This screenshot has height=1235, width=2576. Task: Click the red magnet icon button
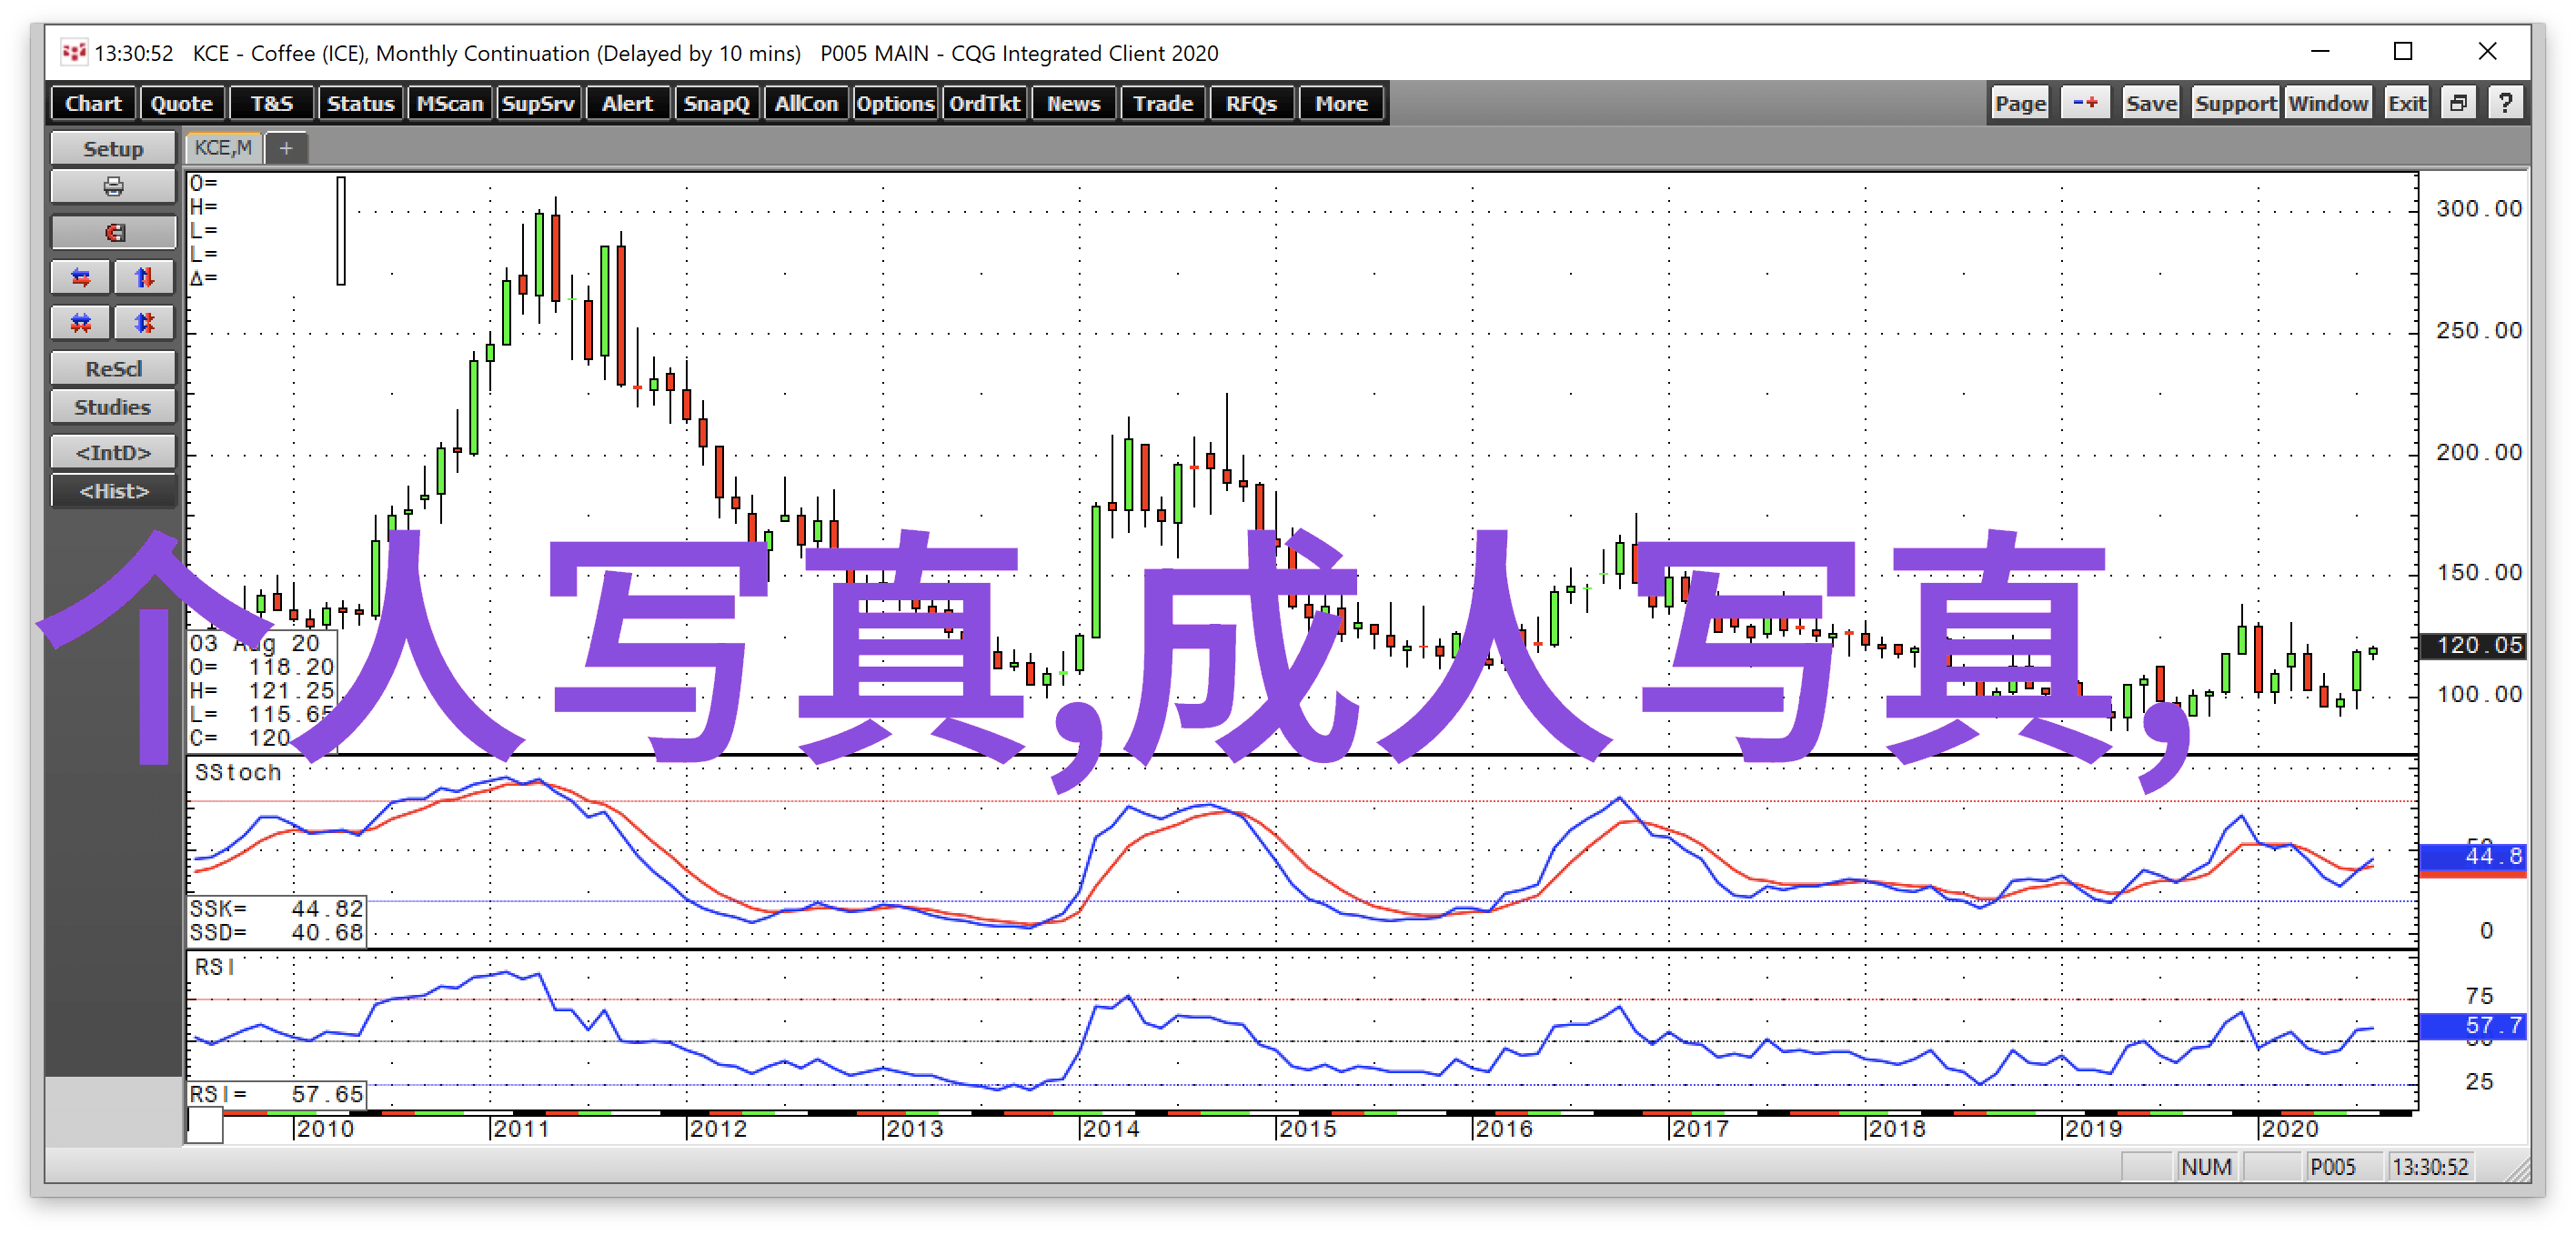[113, 233]
